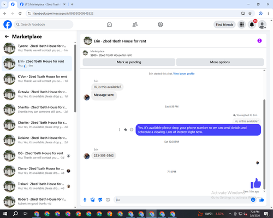The width and height of the screenshot is (273, 218).
Task: Open the GIF picker icon
Action: (108, 200)
